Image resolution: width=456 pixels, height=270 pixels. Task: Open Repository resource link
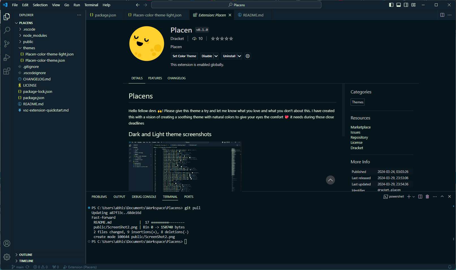coord(359,137)
